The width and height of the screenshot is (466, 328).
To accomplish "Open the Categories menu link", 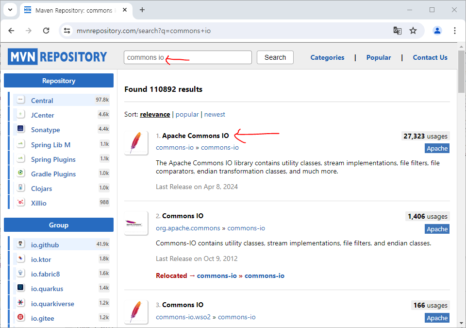I will [x=327, y=57].
